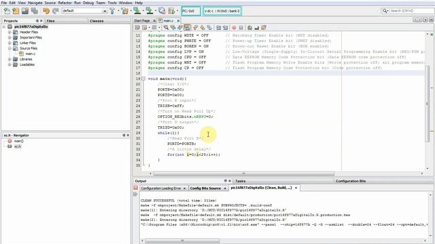Viewport: 435px width, 244px height.
Task: Switch to the Start Page tab
Action: click(142, 21)
